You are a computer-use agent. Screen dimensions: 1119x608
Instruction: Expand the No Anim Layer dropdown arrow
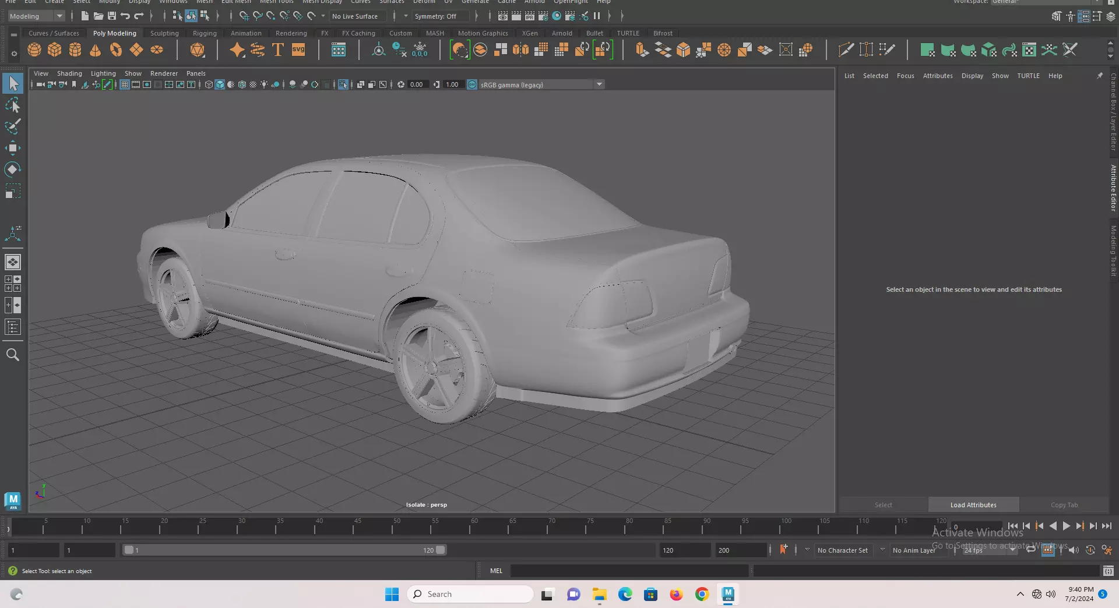coord(882,549)
